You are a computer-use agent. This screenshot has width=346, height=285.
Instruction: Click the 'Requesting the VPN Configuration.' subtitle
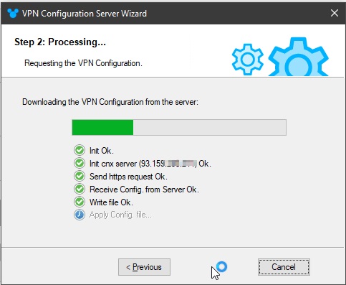point(83,63)
